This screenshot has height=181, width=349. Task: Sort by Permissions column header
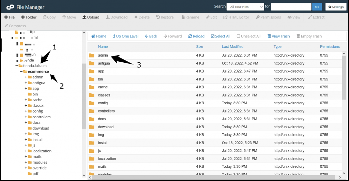click(x=330, y=47)
